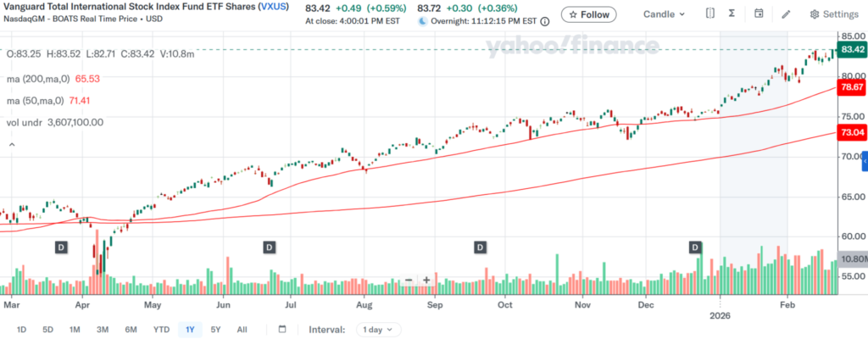868x339 pixels.
Task: Select the pencil drawing tool
Action: point(787,14)
